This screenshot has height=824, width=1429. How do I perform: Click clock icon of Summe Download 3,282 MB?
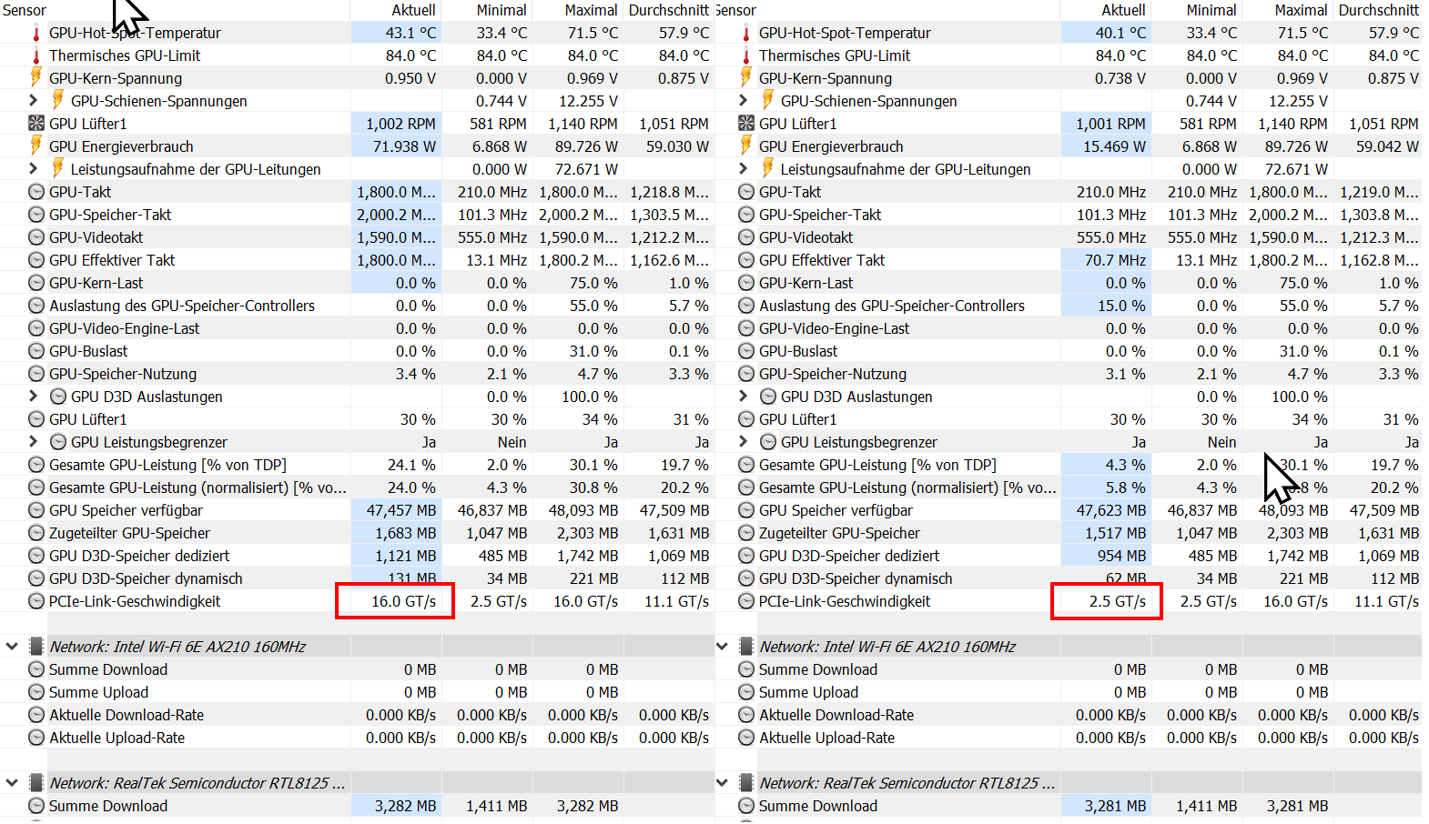coord(36,806)
